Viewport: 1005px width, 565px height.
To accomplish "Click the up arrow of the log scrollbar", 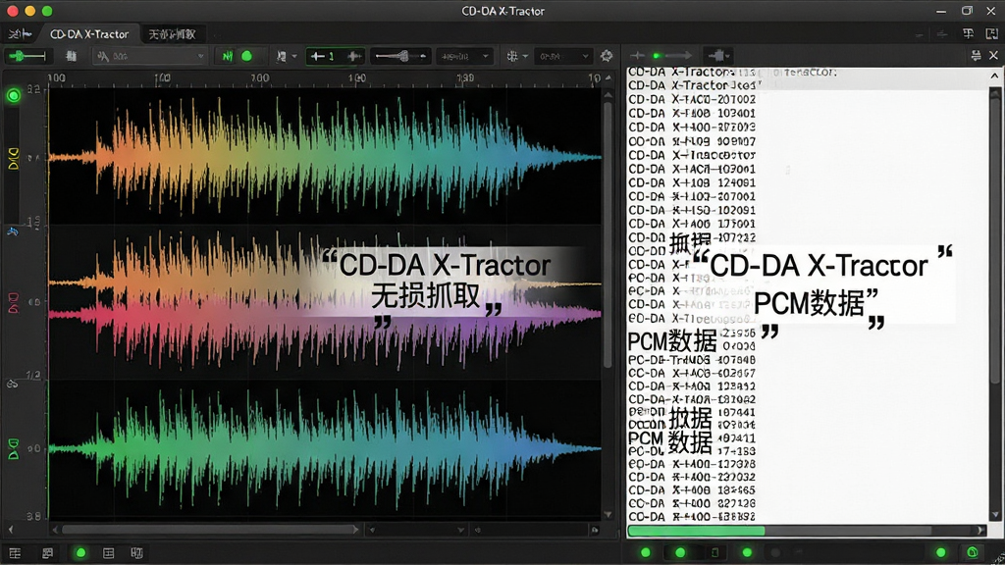I will [x=994, y=76].
